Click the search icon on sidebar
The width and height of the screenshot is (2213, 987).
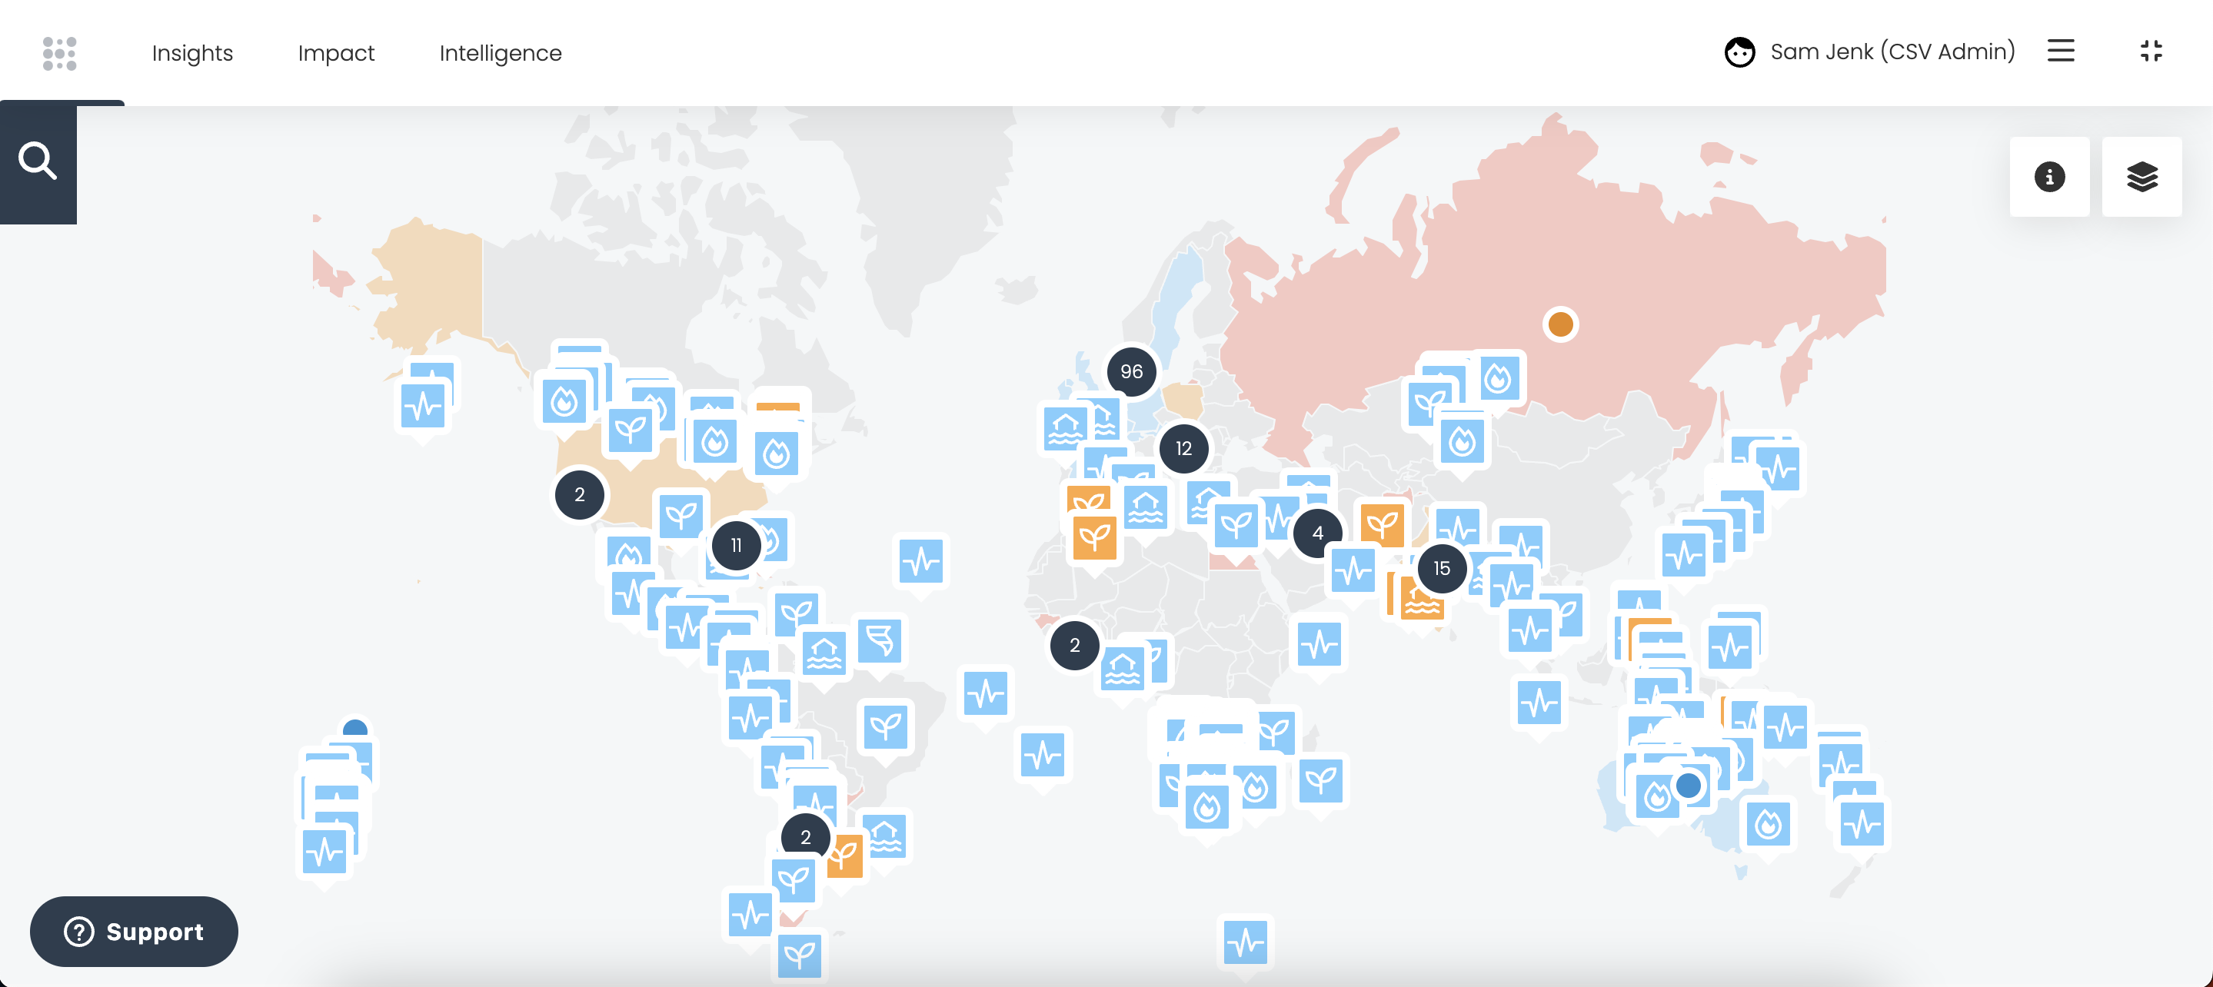click(38, 159)
